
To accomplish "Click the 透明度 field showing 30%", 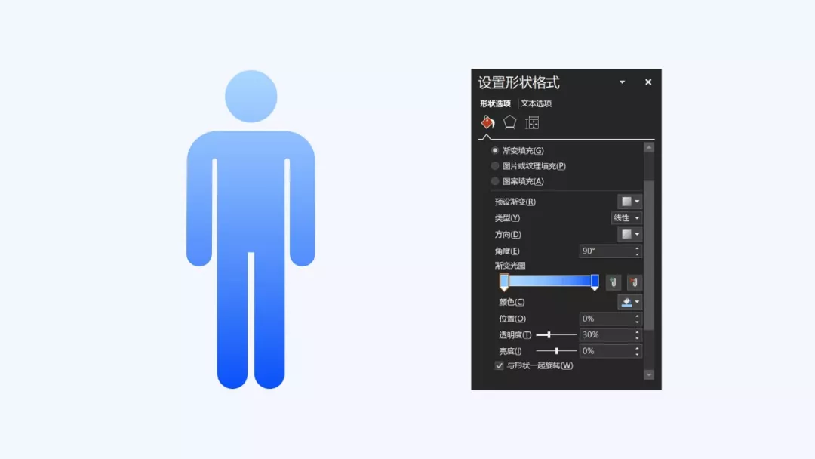I will point(605,334).
